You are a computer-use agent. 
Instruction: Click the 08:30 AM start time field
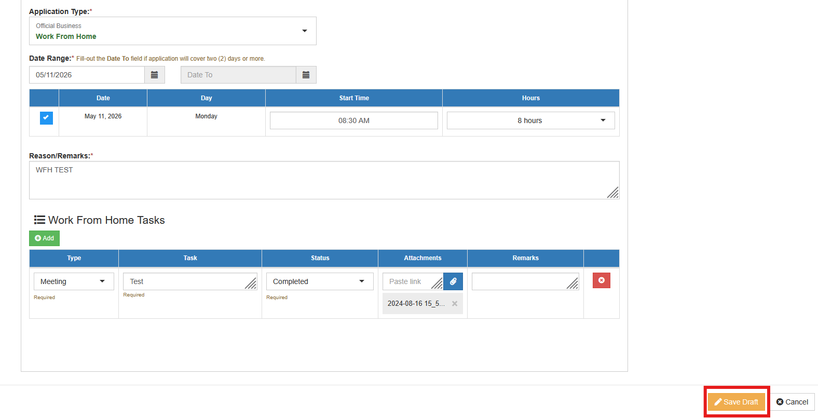click(x=354, y=120)
